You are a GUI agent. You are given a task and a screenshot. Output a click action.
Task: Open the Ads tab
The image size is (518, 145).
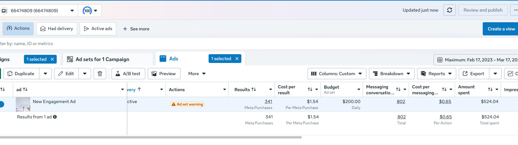173,59
